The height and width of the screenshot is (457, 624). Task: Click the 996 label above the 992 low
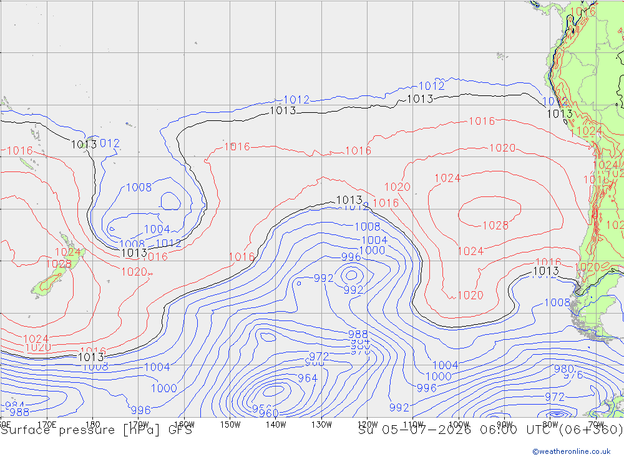(351, 257)
